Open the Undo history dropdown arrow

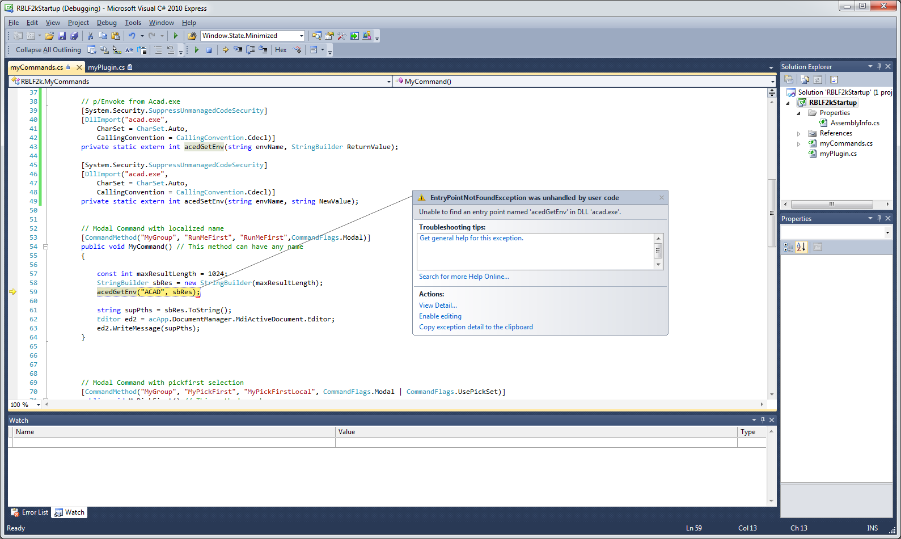[142, 36]
